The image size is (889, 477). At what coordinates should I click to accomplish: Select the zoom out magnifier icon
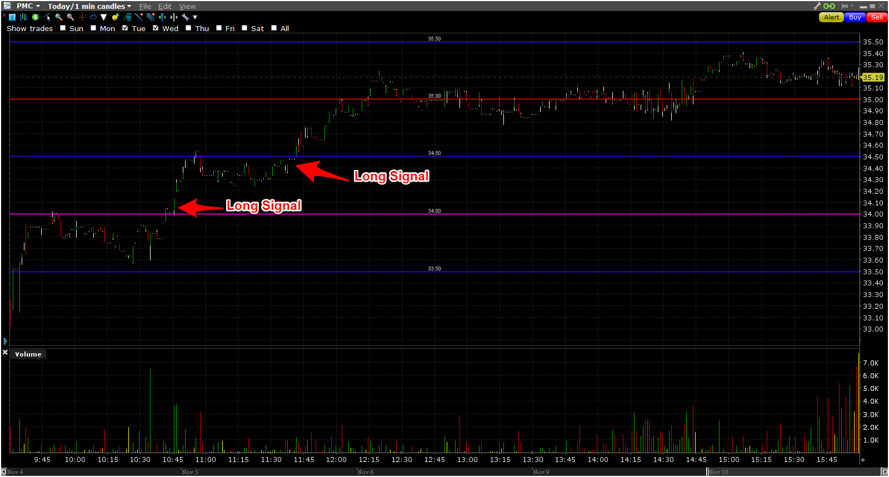coord(70,17)
